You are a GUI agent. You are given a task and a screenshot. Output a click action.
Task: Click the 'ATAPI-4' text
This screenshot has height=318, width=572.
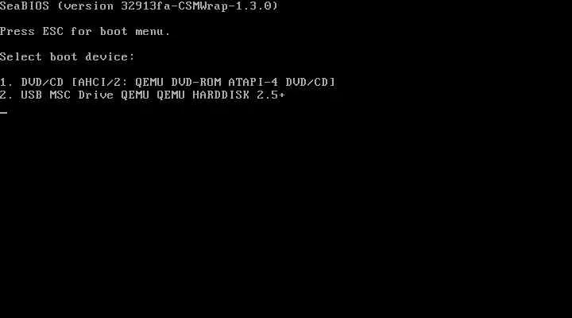coord(253,82)
